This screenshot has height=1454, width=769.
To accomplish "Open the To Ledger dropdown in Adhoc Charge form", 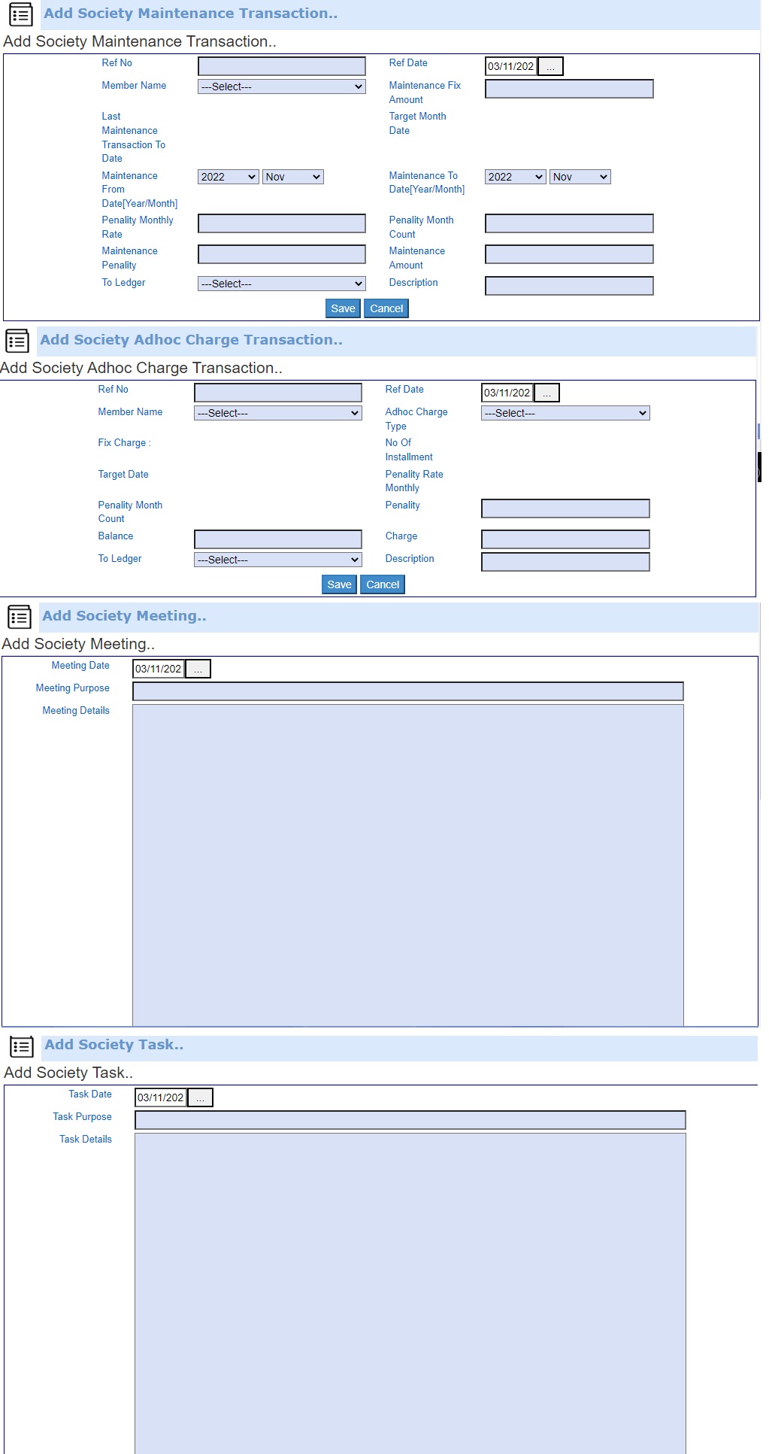I will (277, 560).
